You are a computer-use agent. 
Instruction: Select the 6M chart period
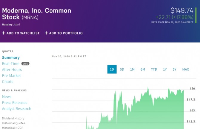(143, 69)
